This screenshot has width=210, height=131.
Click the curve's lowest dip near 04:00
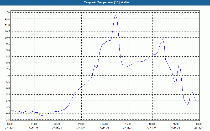(42, 116)
